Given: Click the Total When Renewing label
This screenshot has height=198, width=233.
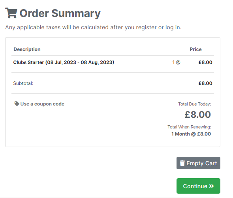Looking at the screenshot, I should pos(189,127).
